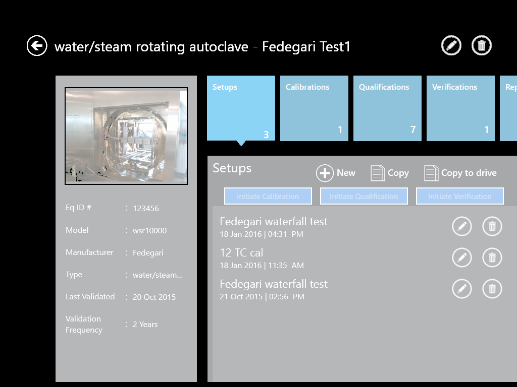Switch to the Verifications tab
Screen dimensions: 517x387
click(x=460, y=108)
